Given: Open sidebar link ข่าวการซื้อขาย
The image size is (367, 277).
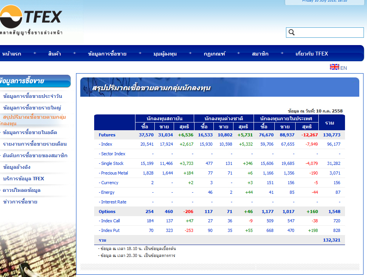Looking at the screenshot, I should pyautogui.click(x=20, y=202).
